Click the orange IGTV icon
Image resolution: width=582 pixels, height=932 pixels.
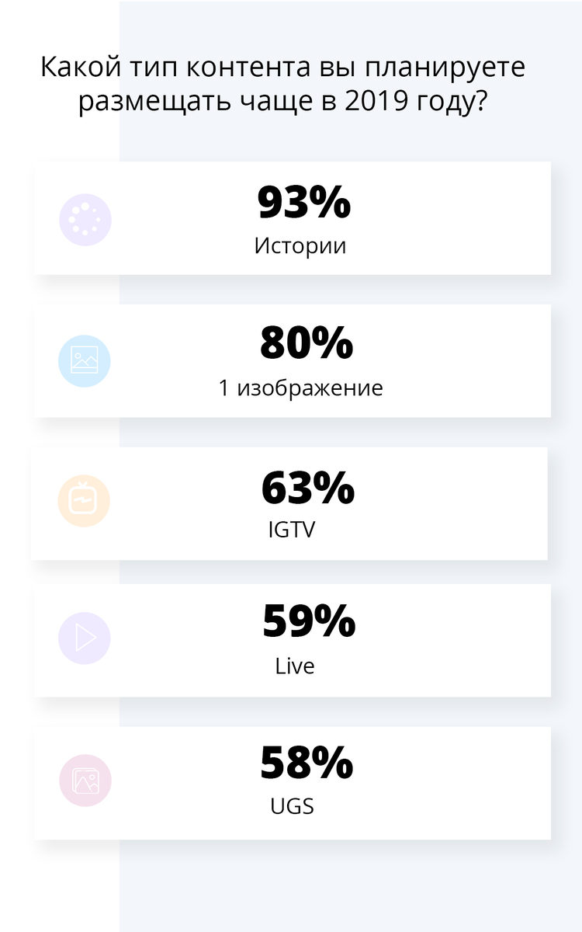coord(84,501)
